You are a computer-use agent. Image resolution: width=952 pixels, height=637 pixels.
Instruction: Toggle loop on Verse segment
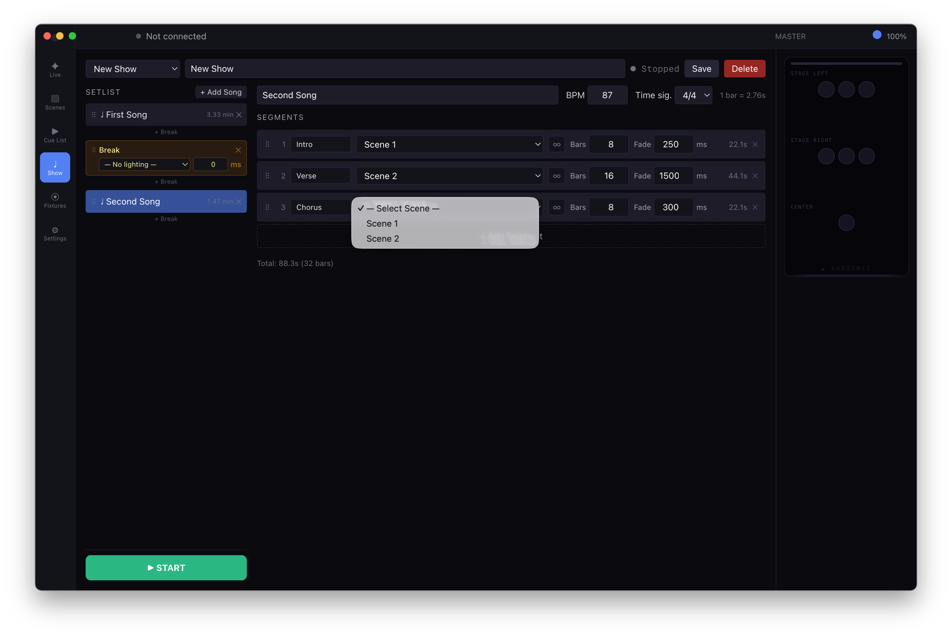coord(556,176)
